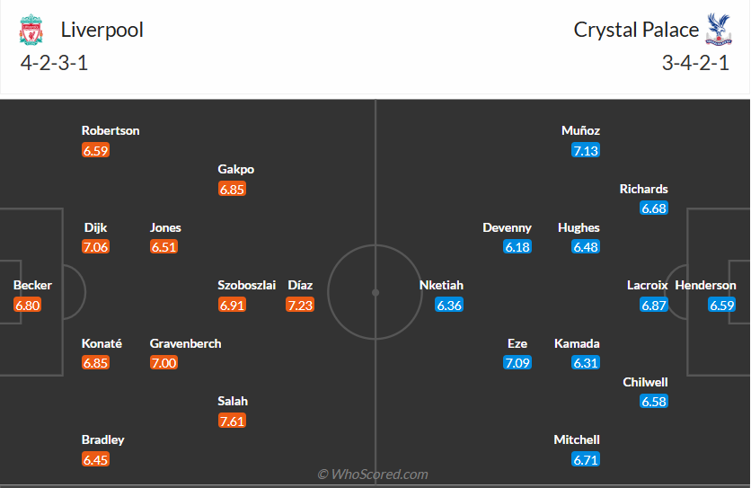The height and width of the screenshot is (488, 751).
Task: Click Eze's 7.09 rating badge
Action: (517, 363)
